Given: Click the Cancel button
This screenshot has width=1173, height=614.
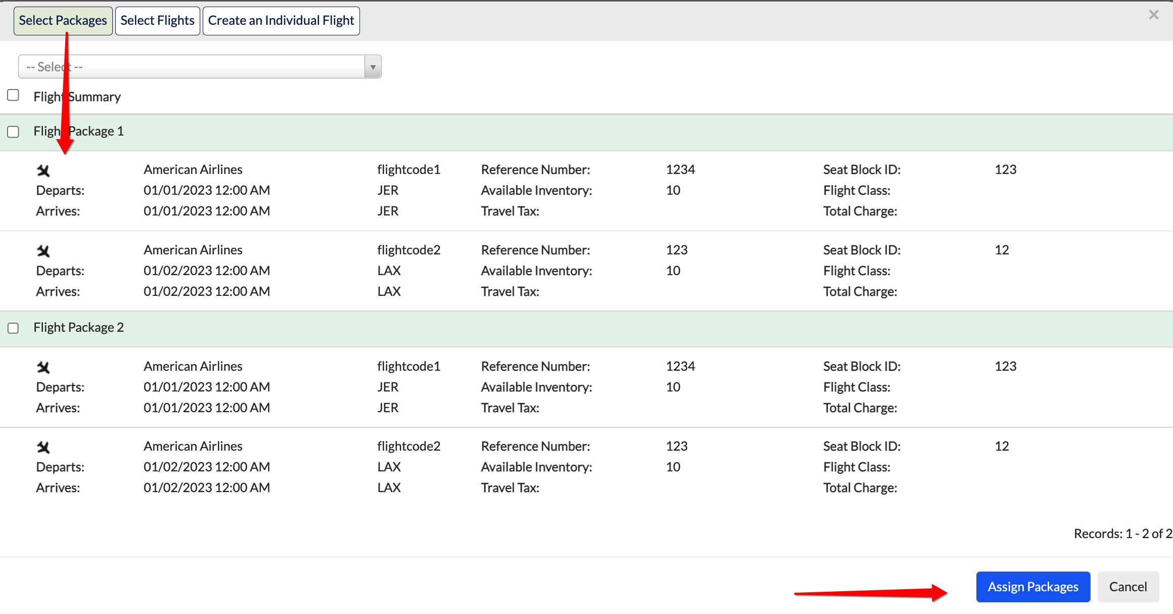Looking at the screenshot, I should click(1128, 587).
